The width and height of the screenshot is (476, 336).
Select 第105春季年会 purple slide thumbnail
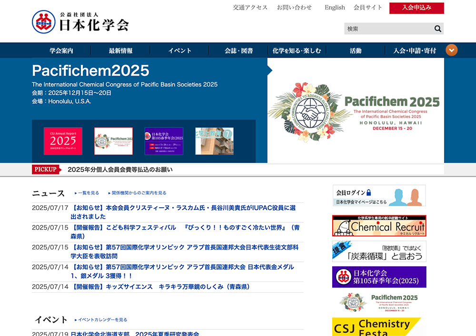pyautogui.click(x=164, y=141)
